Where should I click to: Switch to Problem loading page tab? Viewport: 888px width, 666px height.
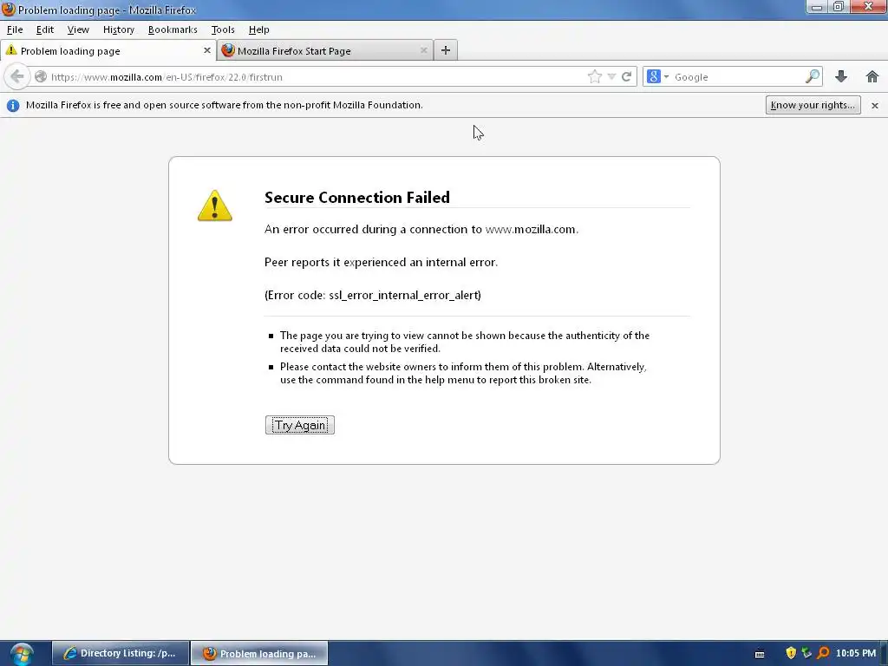pyautogui.click(x=108, y=50)
